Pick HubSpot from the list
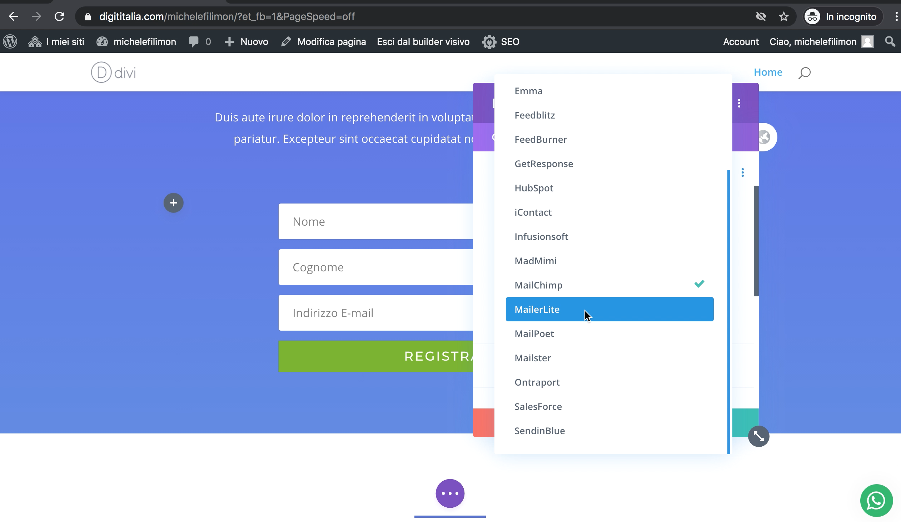The height and width of the screenshot is (522, 901). pyautogui.click(x=609, y=188)
